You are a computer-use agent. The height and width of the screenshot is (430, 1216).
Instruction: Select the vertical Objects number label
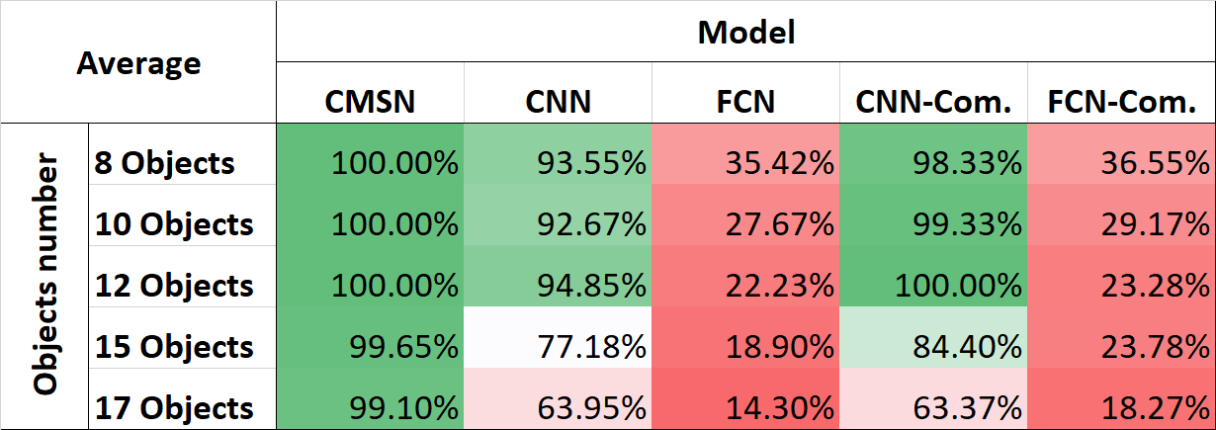(45, 276)
